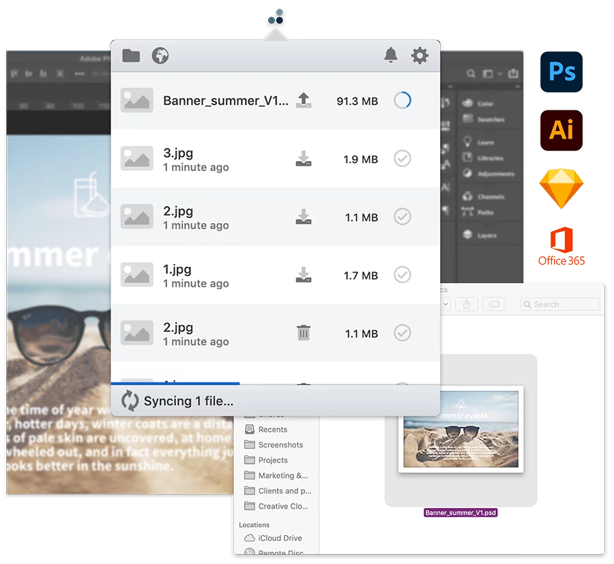The height and width of the screenshot is (564, 614).
Task: Open the globe web interface icon
Action: 160,55
